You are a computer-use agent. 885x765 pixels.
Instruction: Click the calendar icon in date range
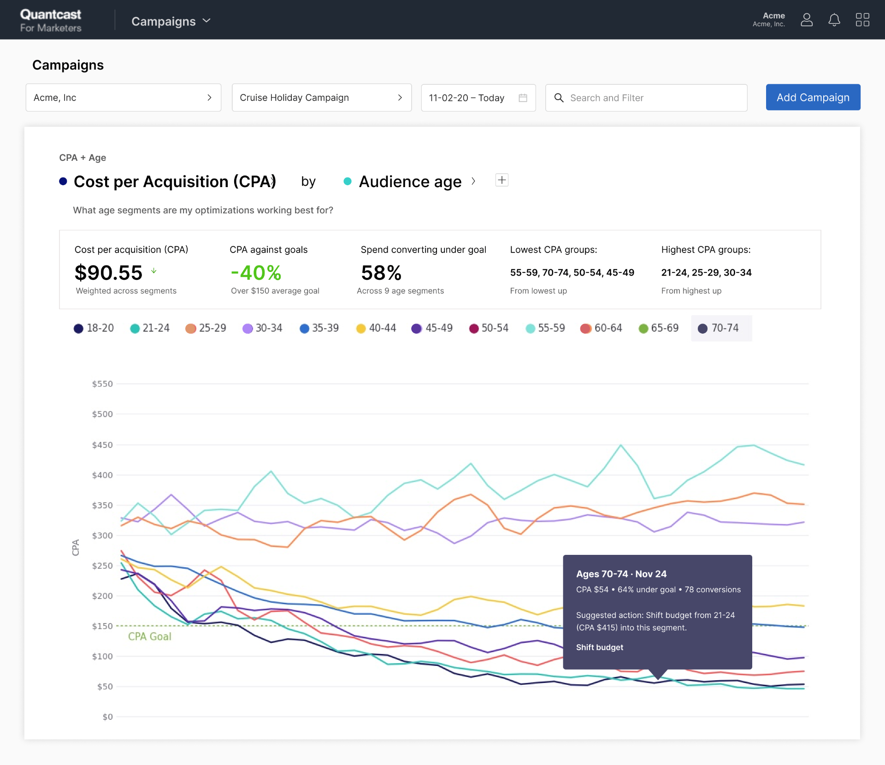523,98
